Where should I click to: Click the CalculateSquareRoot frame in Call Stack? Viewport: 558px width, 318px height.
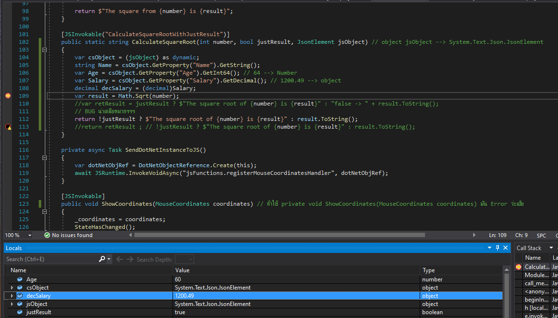[536, 266]
